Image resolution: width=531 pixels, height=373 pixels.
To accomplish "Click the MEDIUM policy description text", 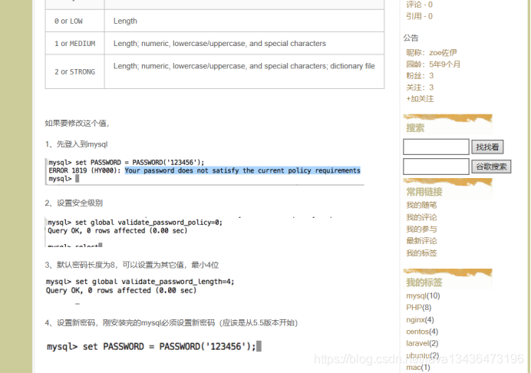I will point(219,44).
